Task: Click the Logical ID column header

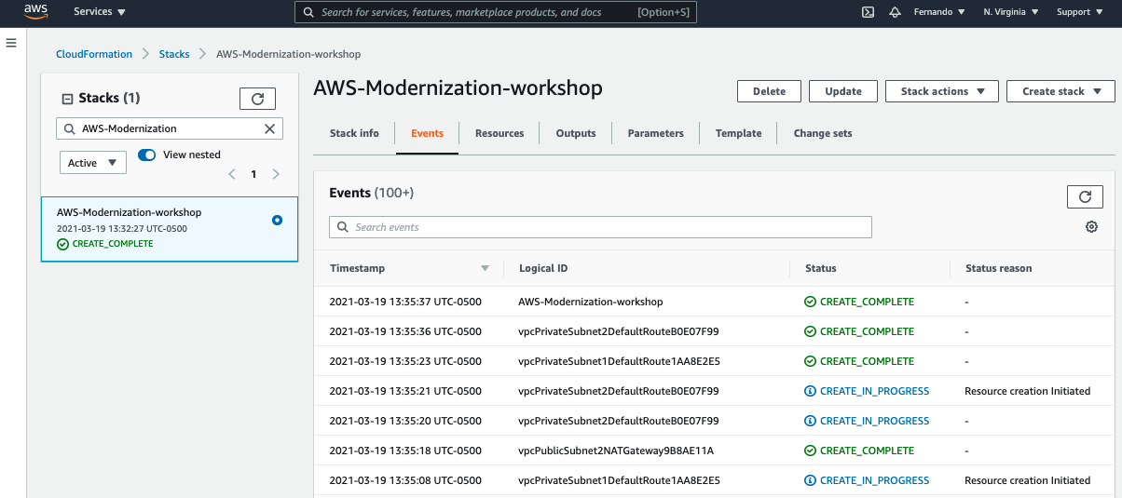Action: pos(543,268)
